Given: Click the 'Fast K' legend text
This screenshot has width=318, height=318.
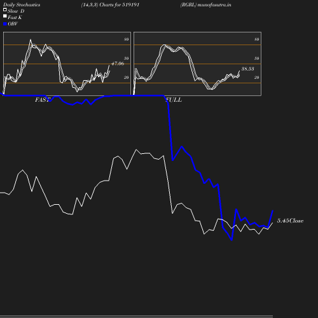Looking at the screenshot, I should (15, 17).
